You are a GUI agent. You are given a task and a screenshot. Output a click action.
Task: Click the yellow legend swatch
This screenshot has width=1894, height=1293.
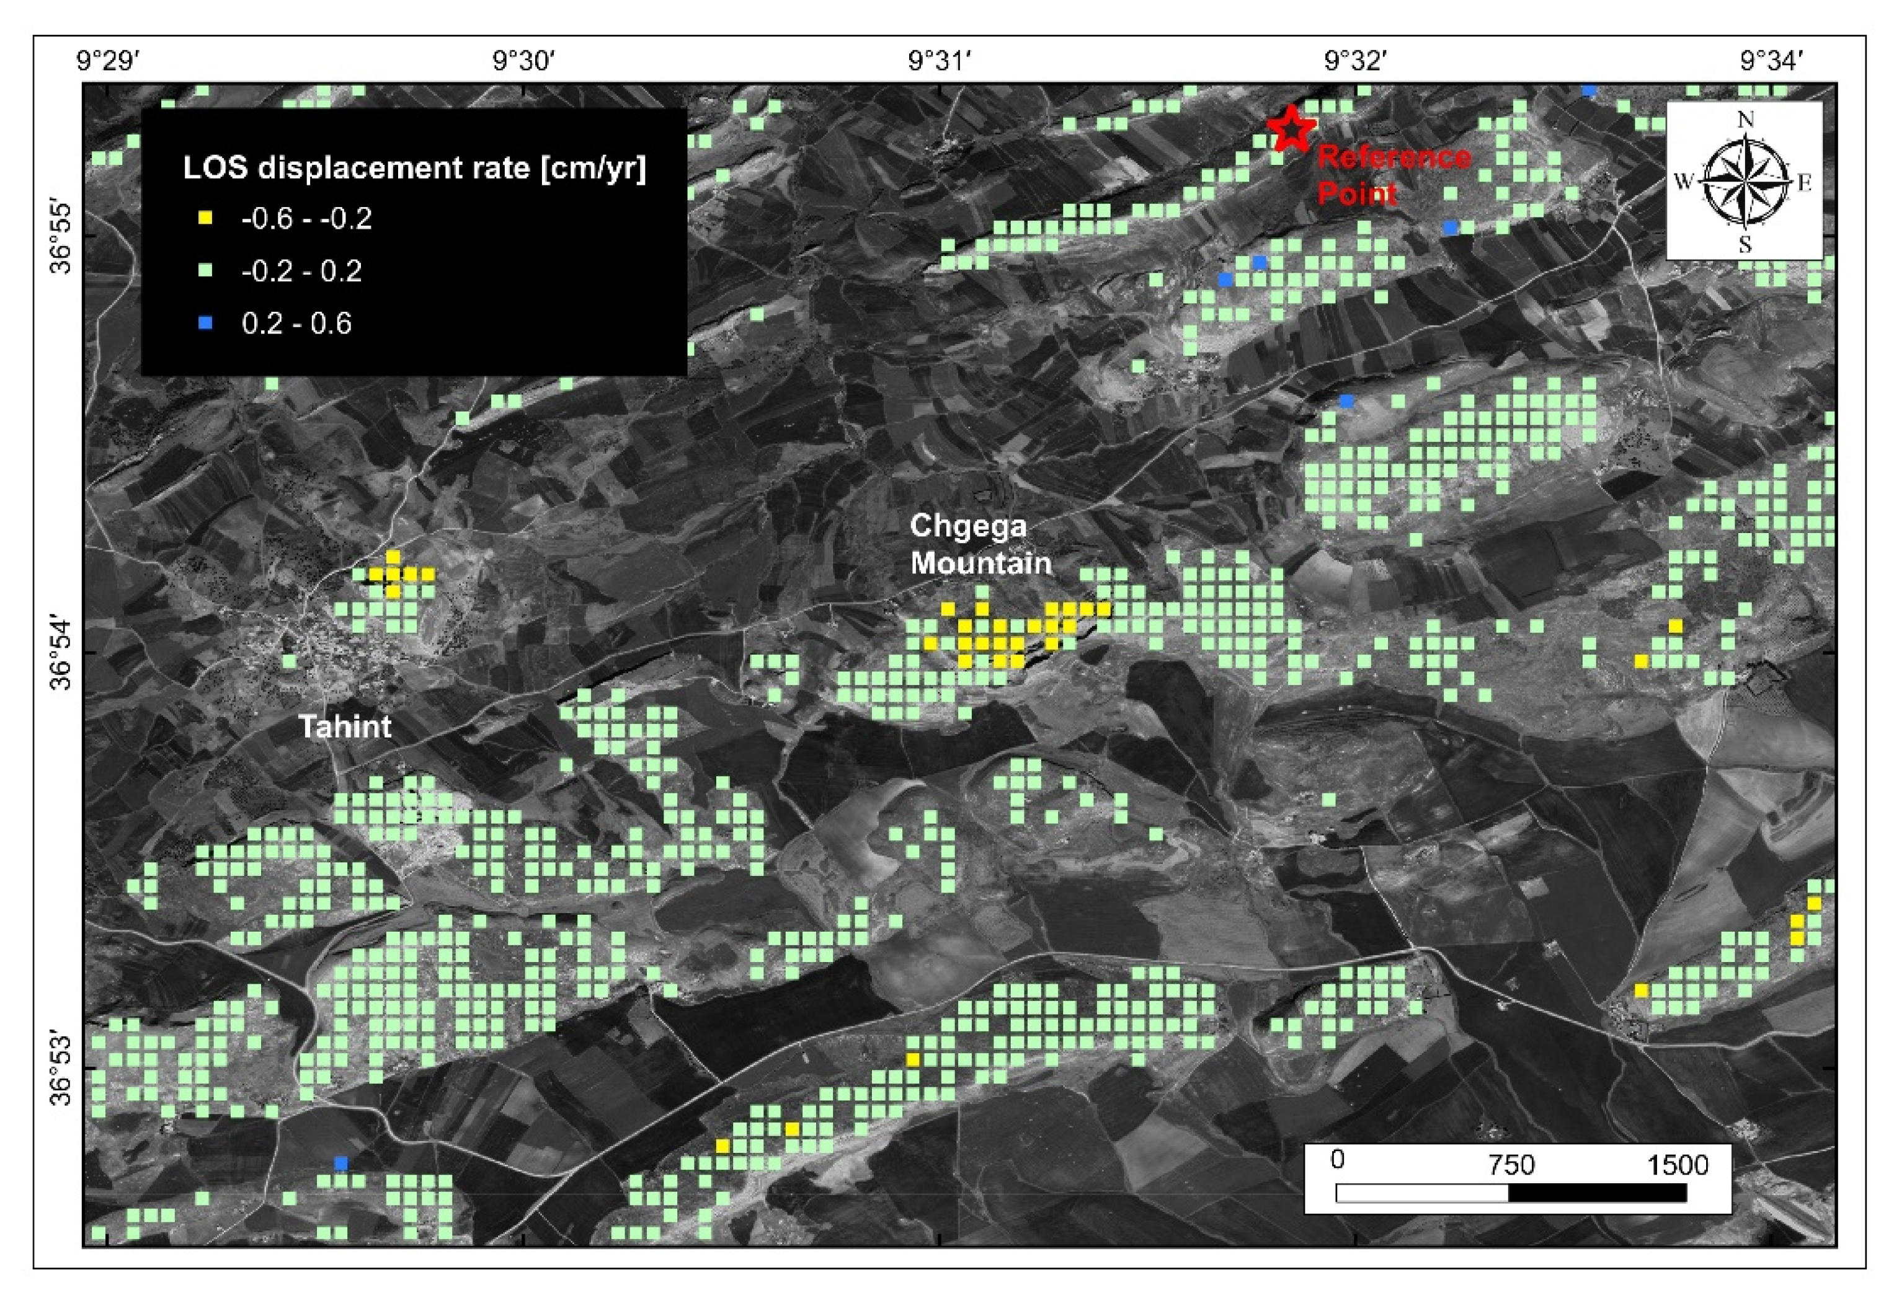click(x=206, y=218)
